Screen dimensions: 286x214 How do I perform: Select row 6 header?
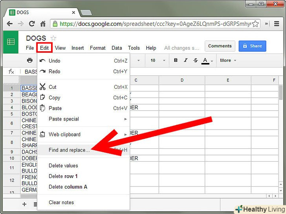(12, 123)
